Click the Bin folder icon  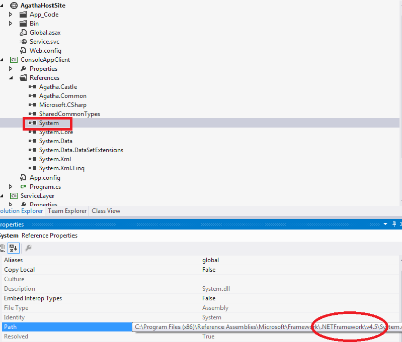pyautogui.click(x=23, y=24)
